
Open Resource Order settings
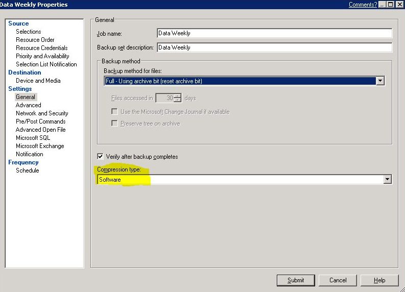click(35, 40)
